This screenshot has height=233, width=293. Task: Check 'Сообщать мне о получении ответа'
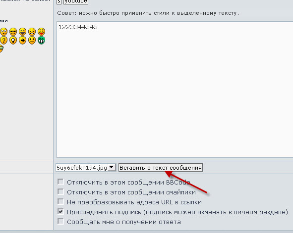tap(60, 222)
